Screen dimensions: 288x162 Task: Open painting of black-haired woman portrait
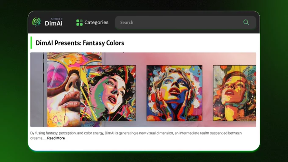pyautogui.click(x=108, y=93)
